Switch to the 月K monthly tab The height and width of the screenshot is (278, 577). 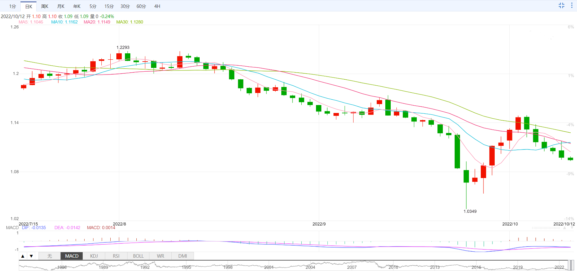click(61, 6)
